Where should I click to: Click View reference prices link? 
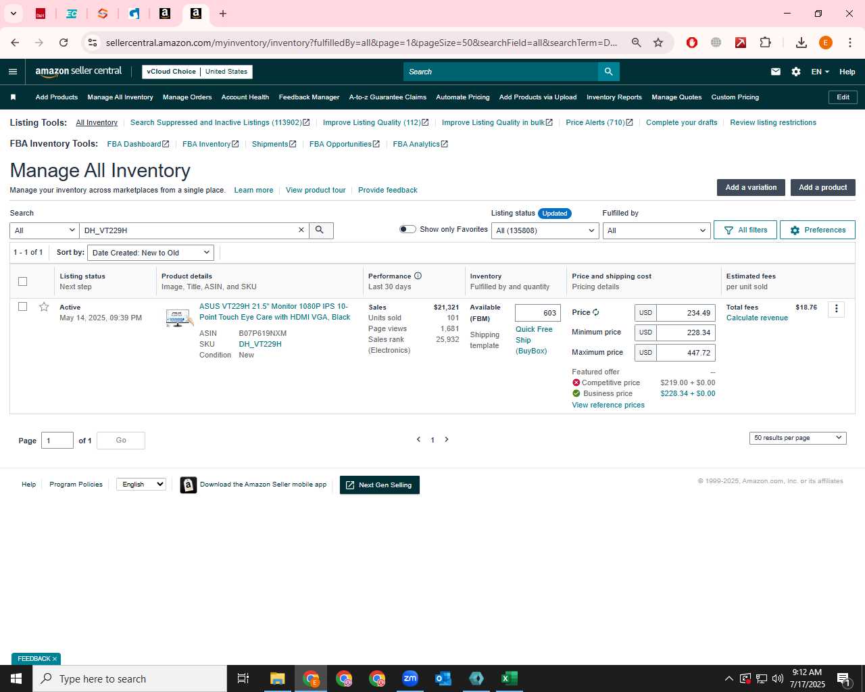point(608,405)
